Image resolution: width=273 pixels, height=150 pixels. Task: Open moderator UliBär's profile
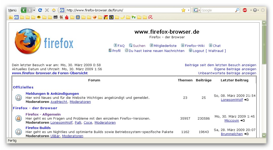pyautogui.click(x=55, y=136)
